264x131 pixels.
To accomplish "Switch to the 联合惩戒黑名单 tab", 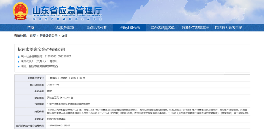I will click(162, 28).
